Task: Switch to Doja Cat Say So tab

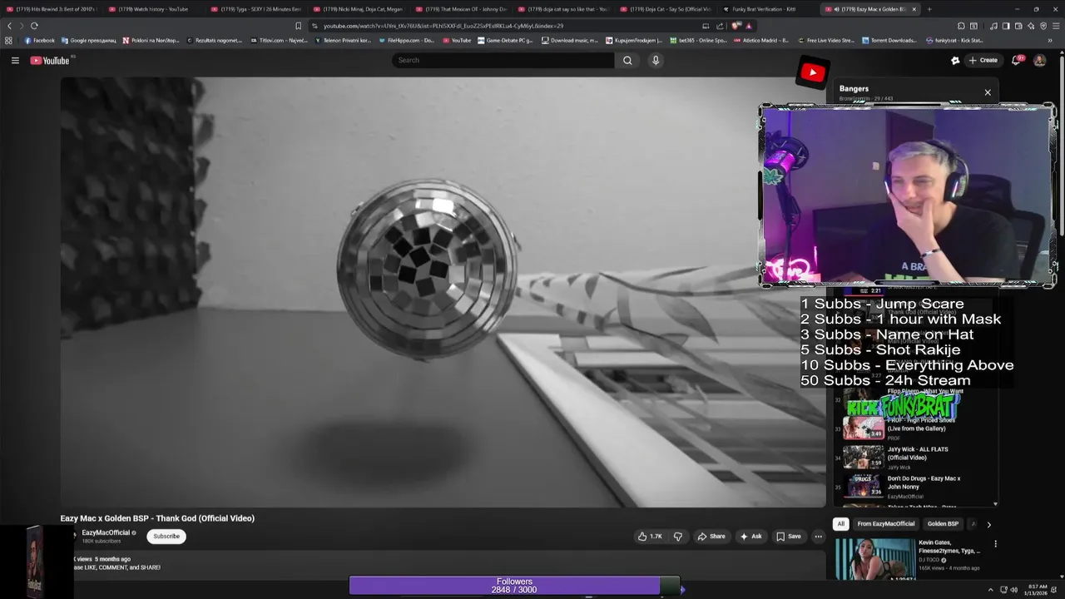Action: [665, 9]
